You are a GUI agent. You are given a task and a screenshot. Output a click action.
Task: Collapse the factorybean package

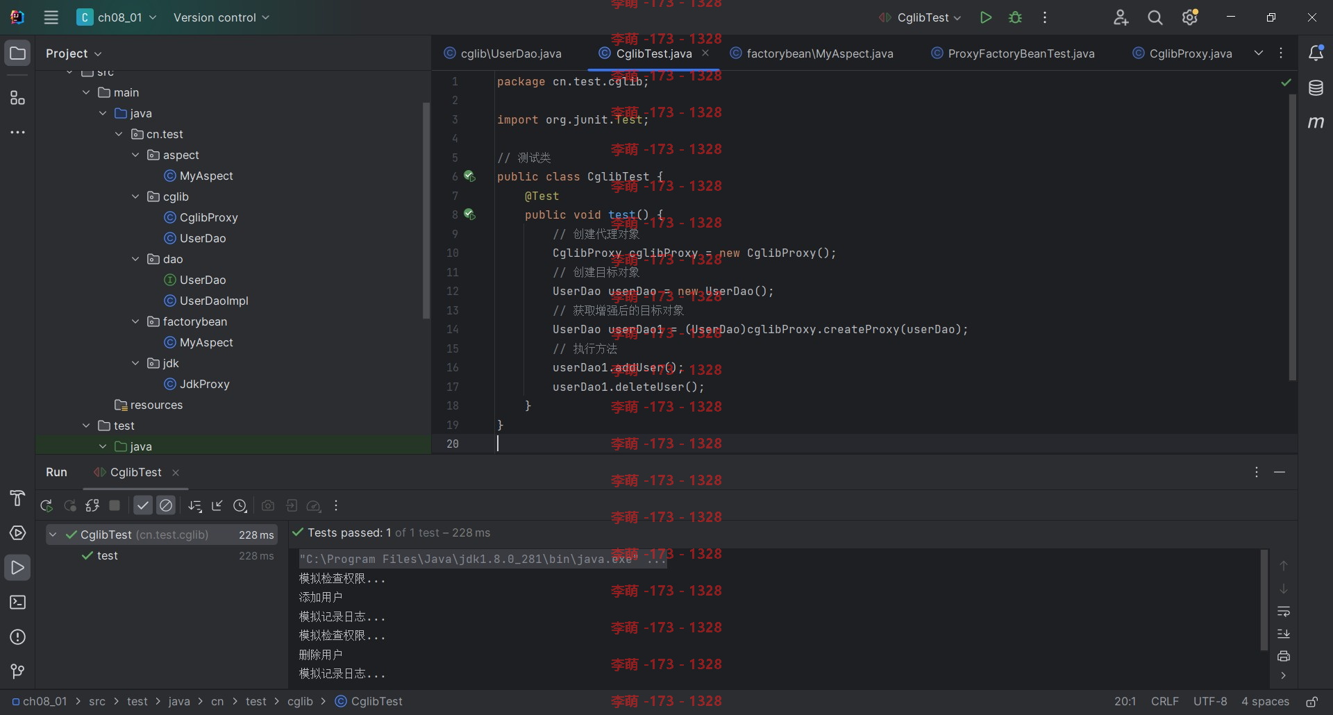coord(135,321)
